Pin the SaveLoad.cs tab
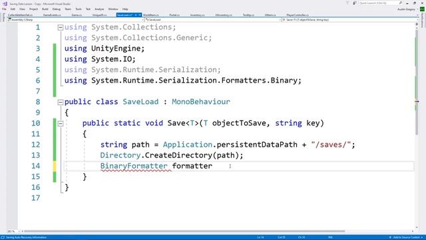The image size is (426, 240). click(x=136, y=15)
